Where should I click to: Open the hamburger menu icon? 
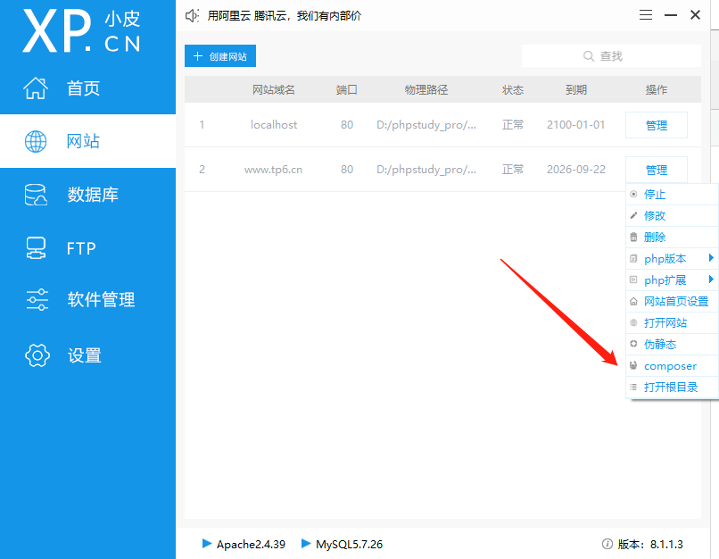click(646, 15)
